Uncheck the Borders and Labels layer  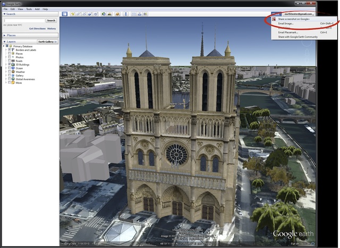10,50
